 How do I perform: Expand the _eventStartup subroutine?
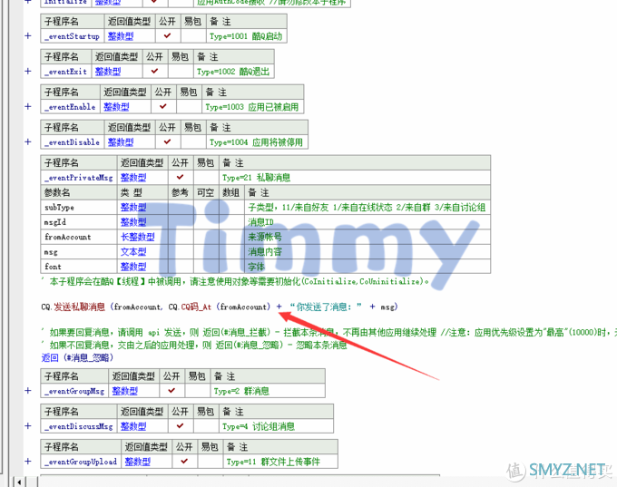click(x=28, y=35)
